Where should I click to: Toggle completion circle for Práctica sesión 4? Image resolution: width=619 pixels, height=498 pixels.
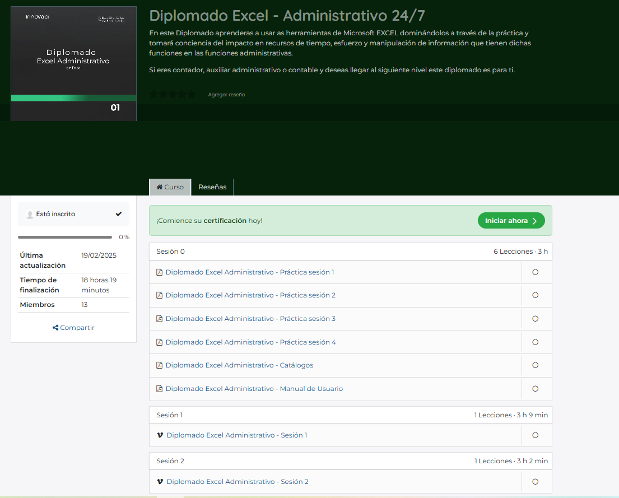pyautogui.click(x=535, y=342)
